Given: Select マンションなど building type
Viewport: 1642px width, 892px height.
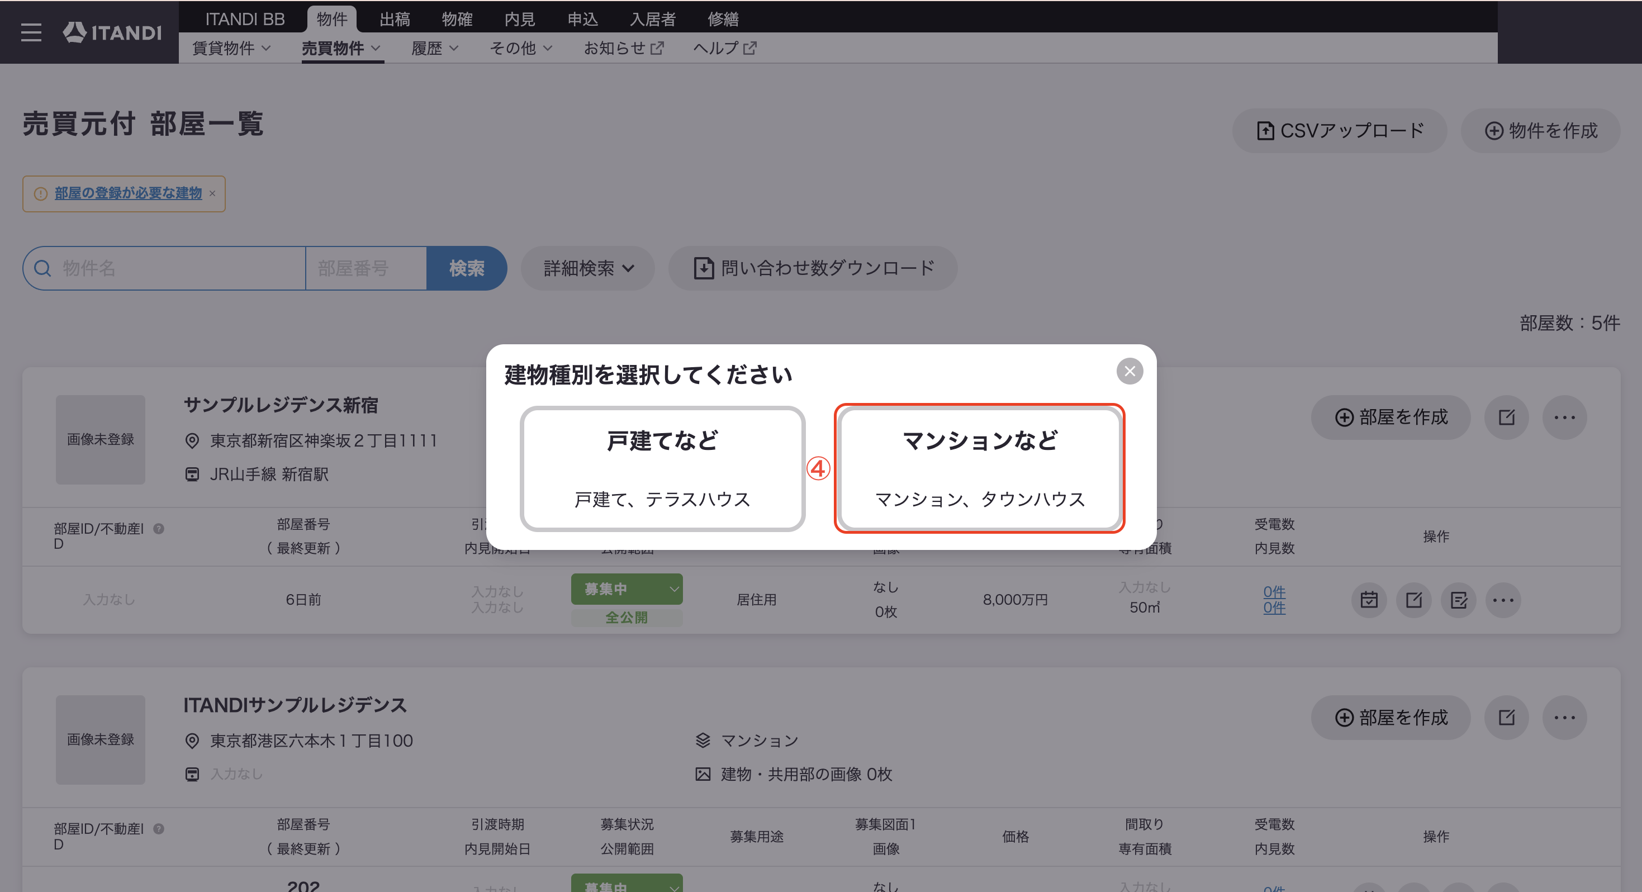Looking at the screenshot, I should [980, 468].
